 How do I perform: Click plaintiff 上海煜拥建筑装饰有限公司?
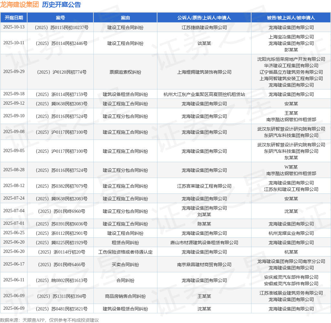click(204, 72)
